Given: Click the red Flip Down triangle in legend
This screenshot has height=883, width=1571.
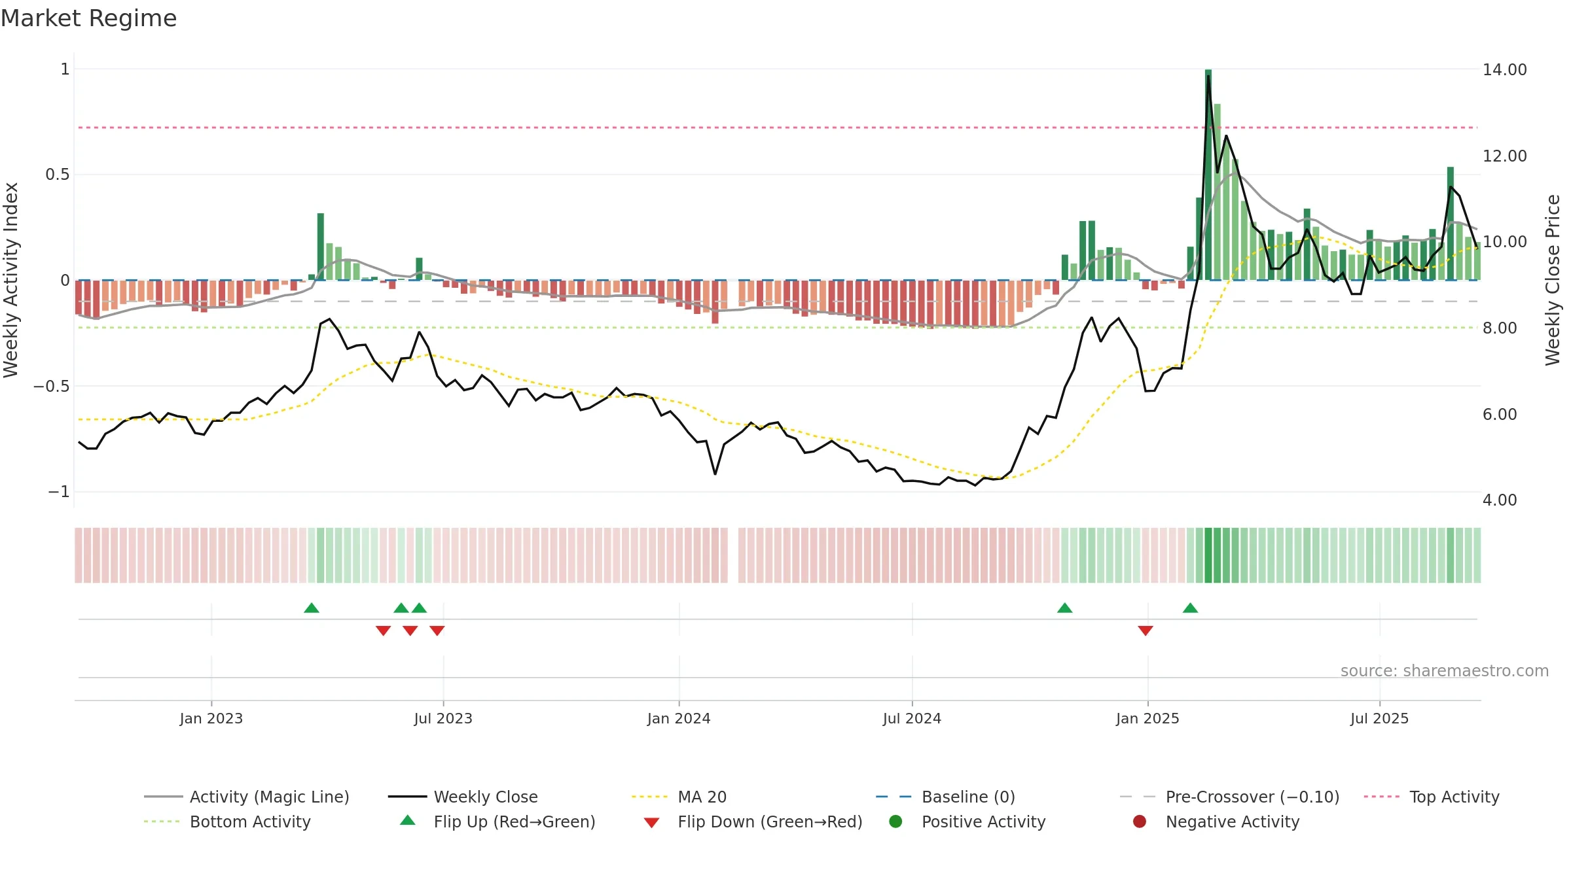Looking at the screenshot, I should click(x=651, y=823).
